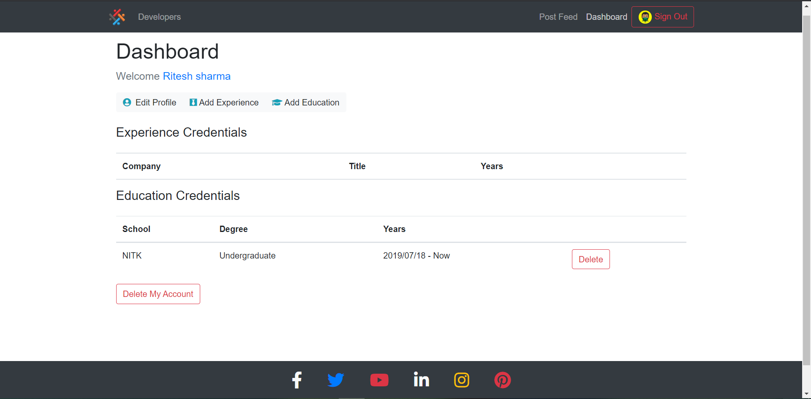Open YouTube from the footer icons

(x=379, y=380)
